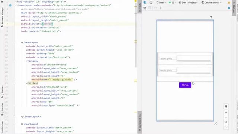
Task: Click the android:ems="10" line
Action: tap(42, 102)
